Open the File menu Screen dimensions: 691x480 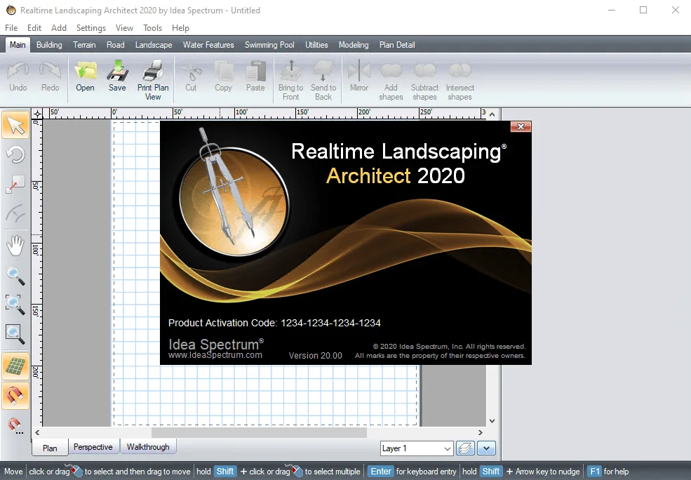click(x=11, y=28)
